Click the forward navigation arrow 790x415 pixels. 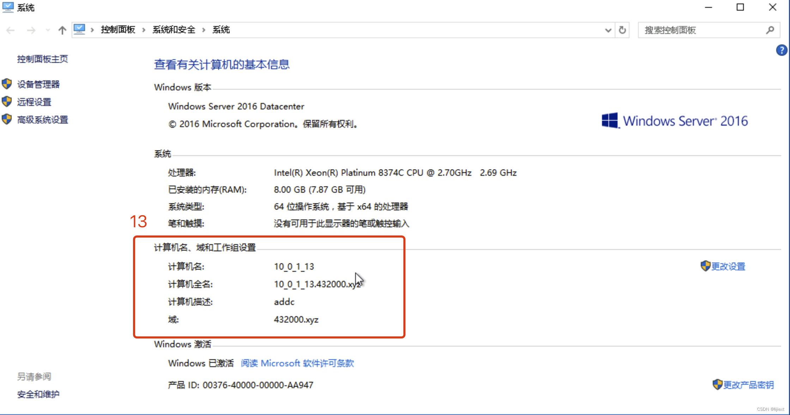31,30
